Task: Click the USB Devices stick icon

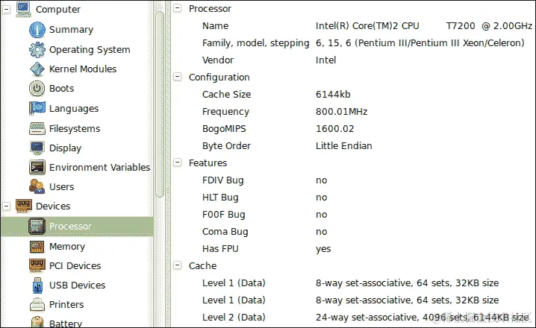Action: tap(37, 286)
